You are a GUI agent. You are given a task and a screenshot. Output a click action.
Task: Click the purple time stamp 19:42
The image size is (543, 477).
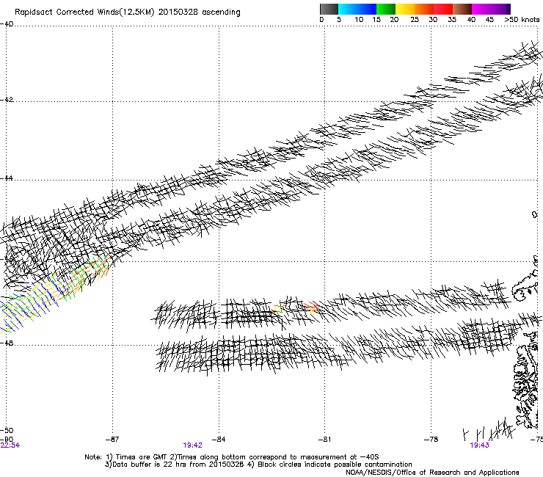[192, 445]
